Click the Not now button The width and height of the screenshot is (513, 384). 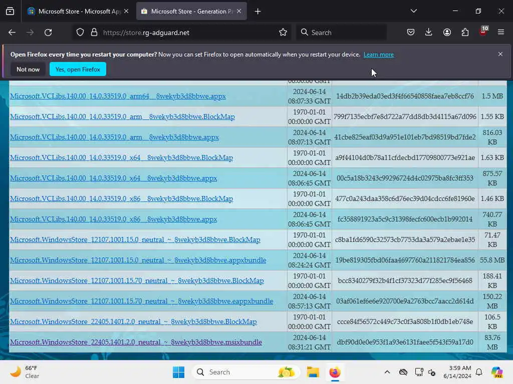28,69
